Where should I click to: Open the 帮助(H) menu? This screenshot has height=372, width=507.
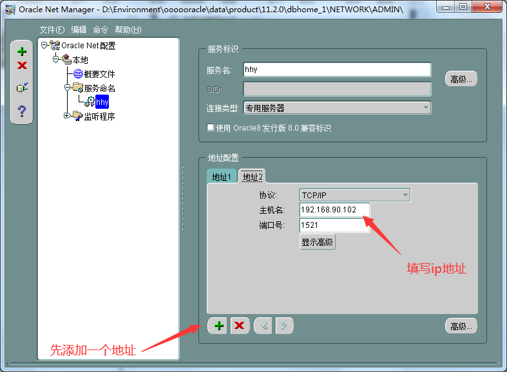click(128, 30)
